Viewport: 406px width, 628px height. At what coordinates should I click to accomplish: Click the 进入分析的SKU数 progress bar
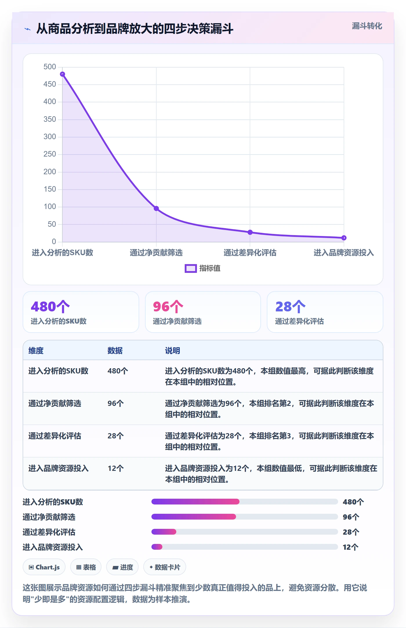pyautogui.click(x=244, y=502)
